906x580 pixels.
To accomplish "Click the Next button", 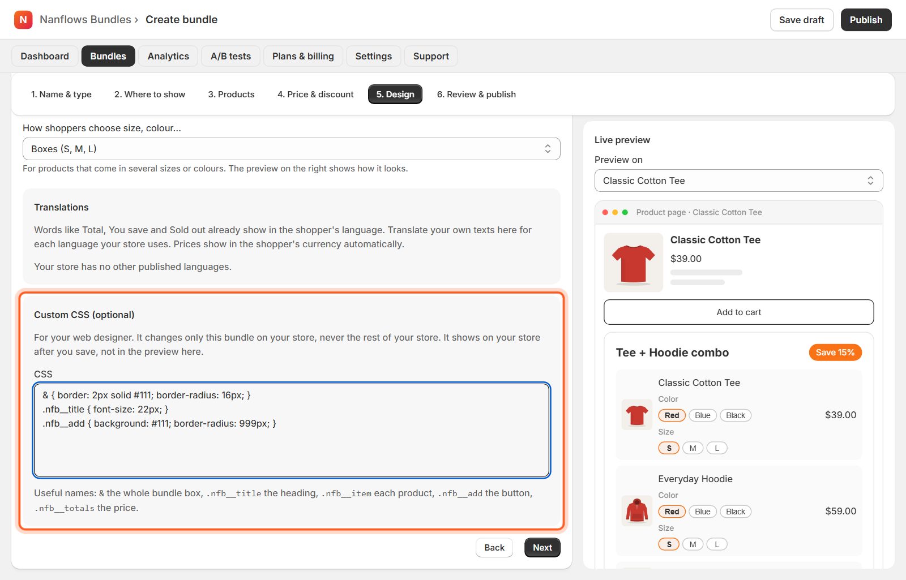I will tap(542, 548).
